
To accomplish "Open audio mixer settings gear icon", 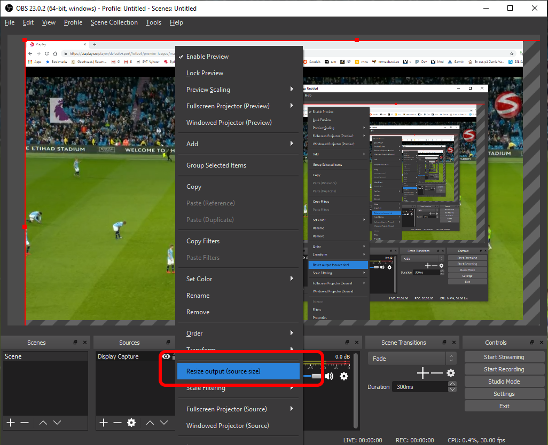I will tap(344, 376).
